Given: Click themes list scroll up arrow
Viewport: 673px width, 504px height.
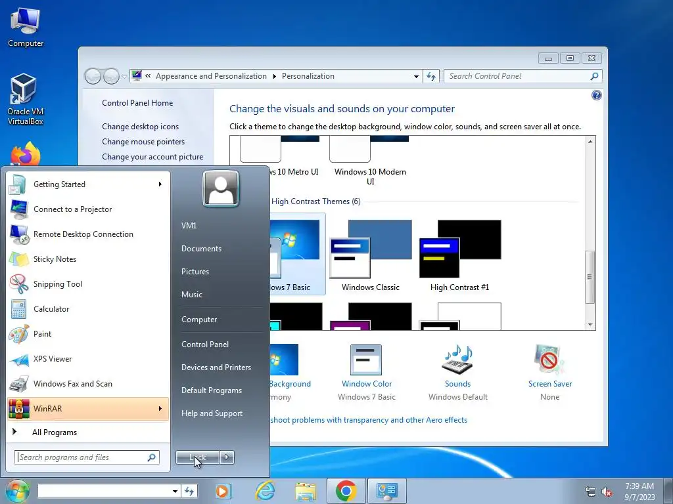Looking at the screenshot, I should [590, 142].
